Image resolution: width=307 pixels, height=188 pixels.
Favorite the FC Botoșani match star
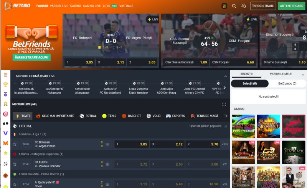[15, 144]
